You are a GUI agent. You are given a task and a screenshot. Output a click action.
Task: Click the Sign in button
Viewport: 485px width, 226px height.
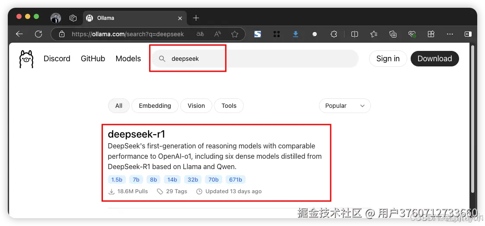point(388,59)
